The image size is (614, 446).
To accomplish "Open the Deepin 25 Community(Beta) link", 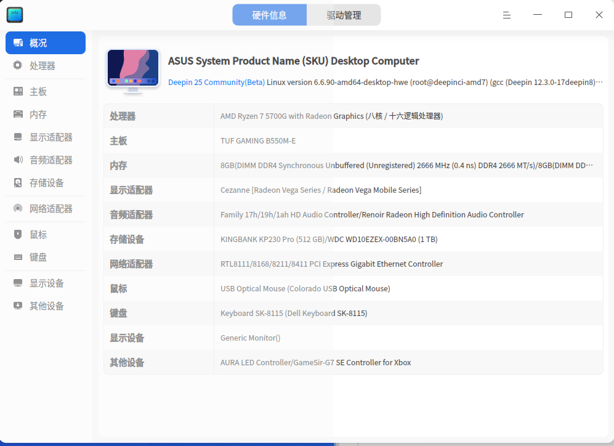I will [217, 82].
